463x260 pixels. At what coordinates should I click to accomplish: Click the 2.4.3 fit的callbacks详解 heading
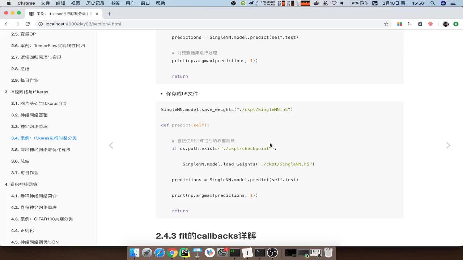click(x=206, y=236)
